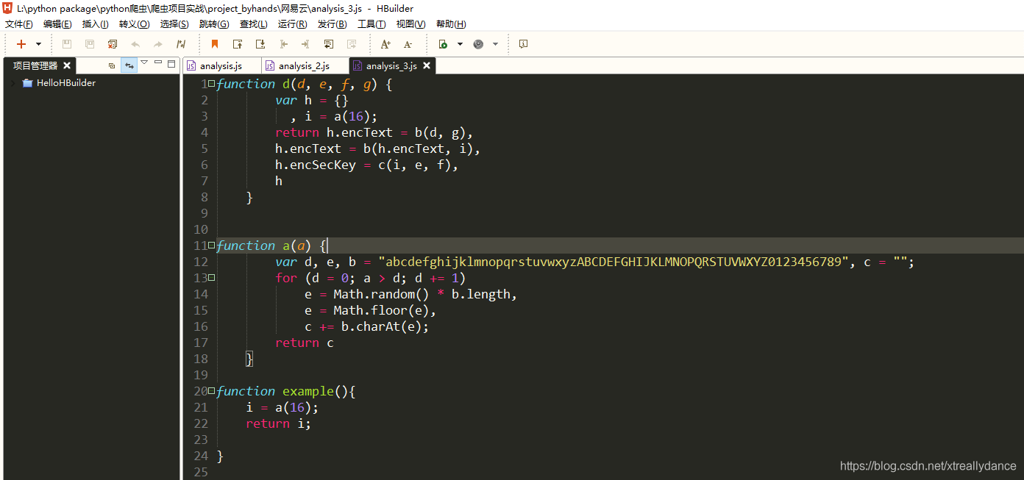Open the 文件(F) menu

pyautogui.click(x=19, y=24)
